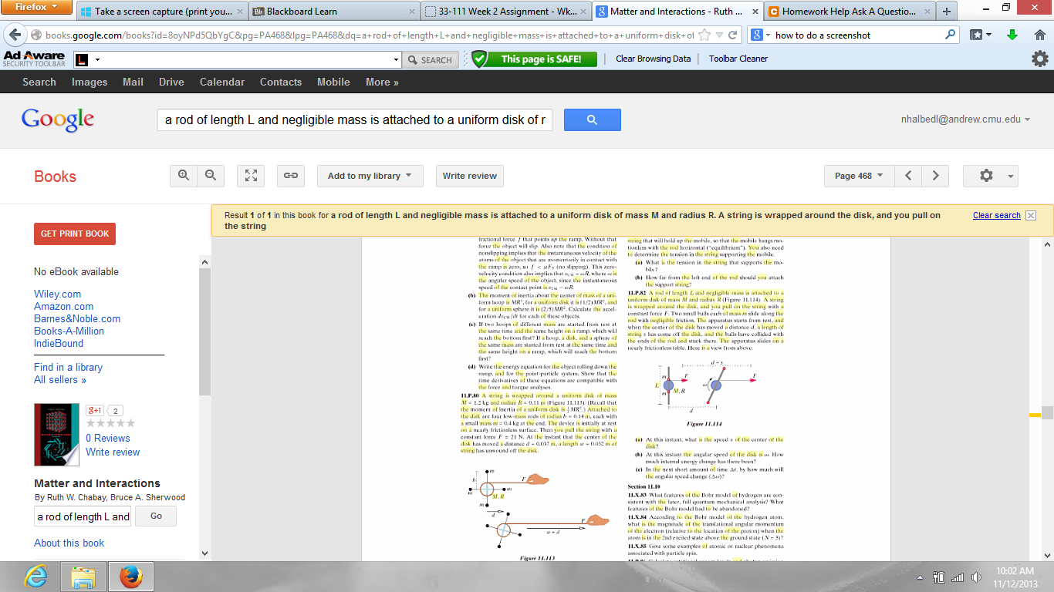The width and height of the screenshot is (1054, 592).
Task: Zoom in on the book page
Action: tap(184, 176)
